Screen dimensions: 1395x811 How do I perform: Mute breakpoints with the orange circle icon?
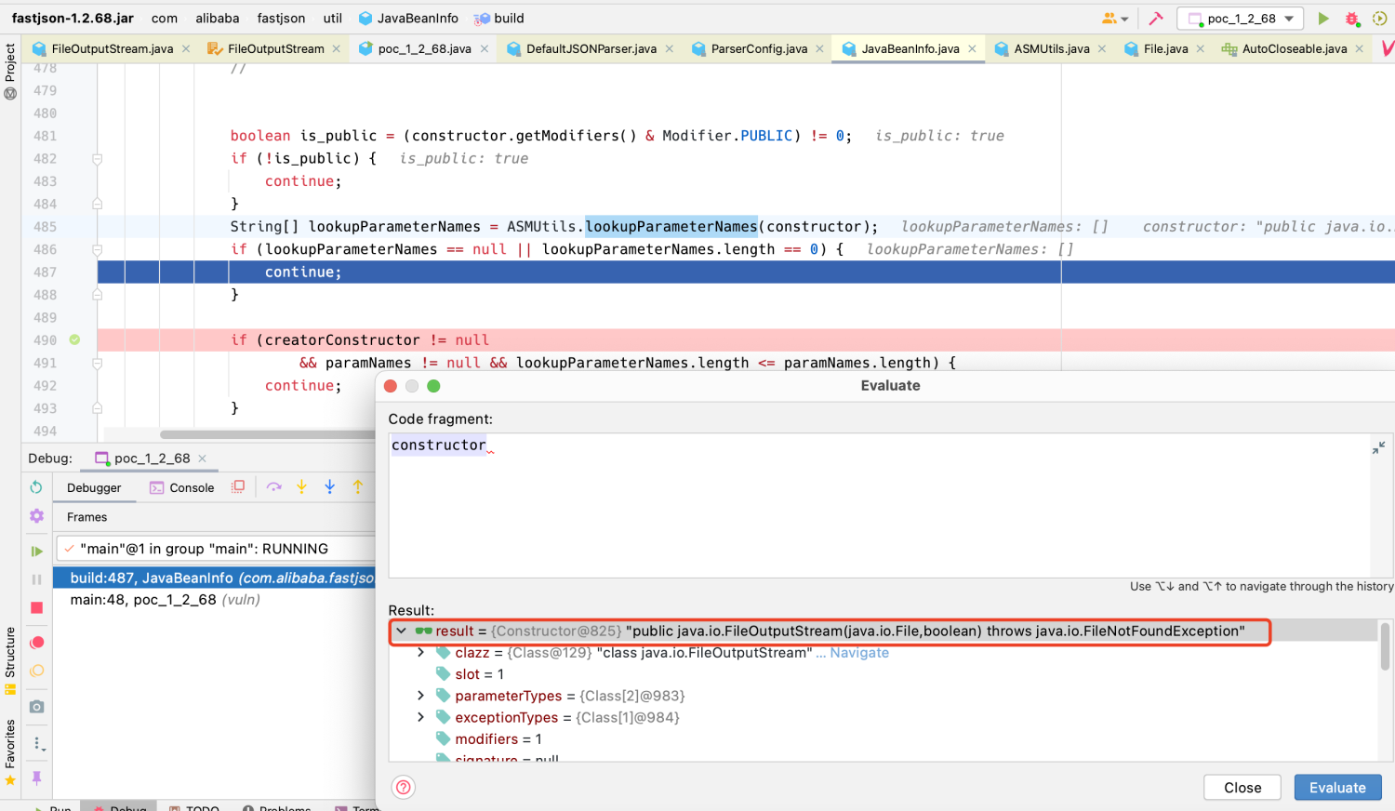(x=36, y=671)
